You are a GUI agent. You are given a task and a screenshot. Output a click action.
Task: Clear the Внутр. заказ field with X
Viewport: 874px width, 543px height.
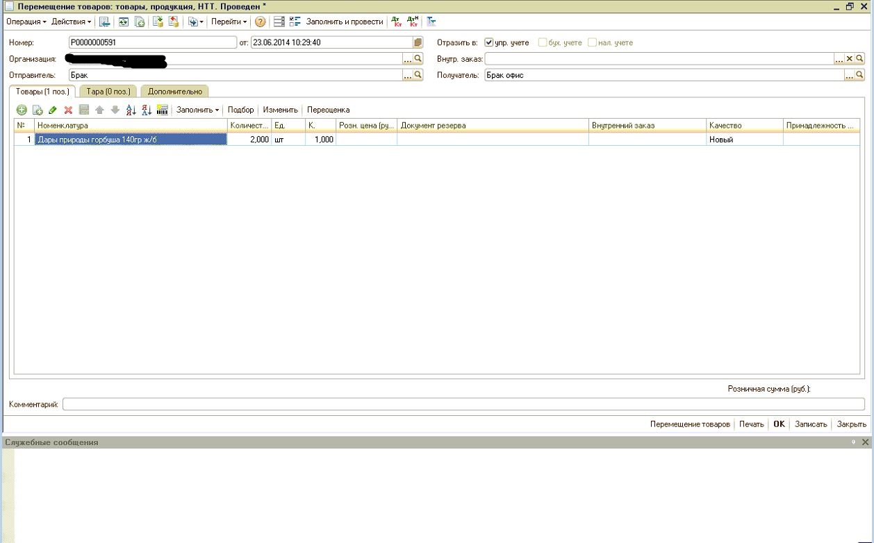[849, 59]
